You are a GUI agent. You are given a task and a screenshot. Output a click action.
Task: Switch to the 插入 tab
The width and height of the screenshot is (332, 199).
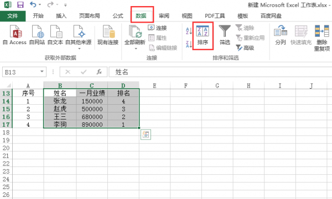click(x=61, y=16)
